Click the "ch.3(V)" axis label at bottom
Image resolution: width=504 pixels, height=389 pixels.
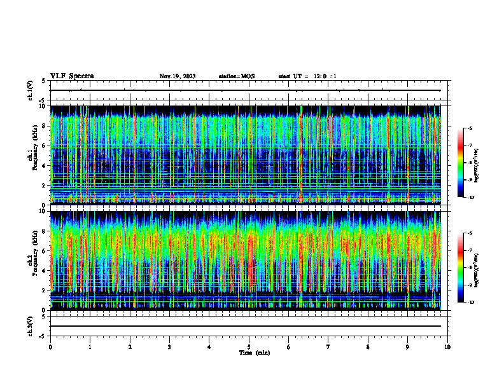click(30, 326)
